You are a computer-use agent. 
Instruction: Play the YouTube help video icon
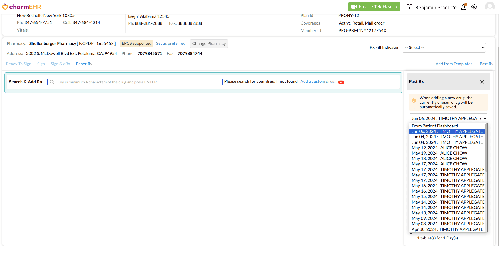pyautogui.click(x=341, y=82)
